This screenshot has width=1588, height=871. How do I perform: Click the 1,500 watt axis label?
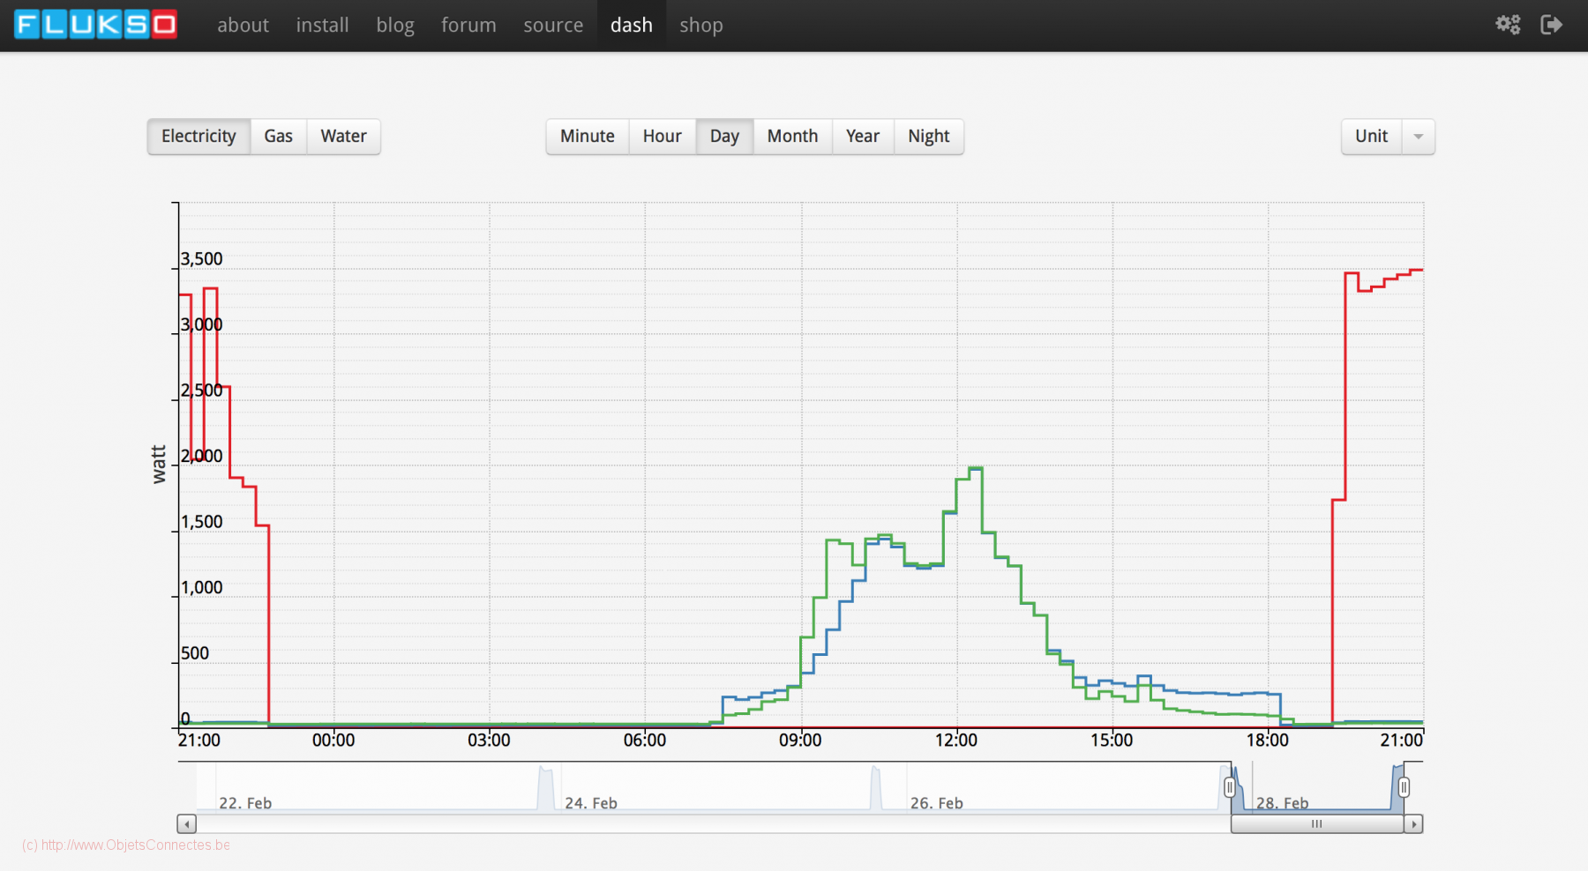pyautogui.click(x=202, y=522)
